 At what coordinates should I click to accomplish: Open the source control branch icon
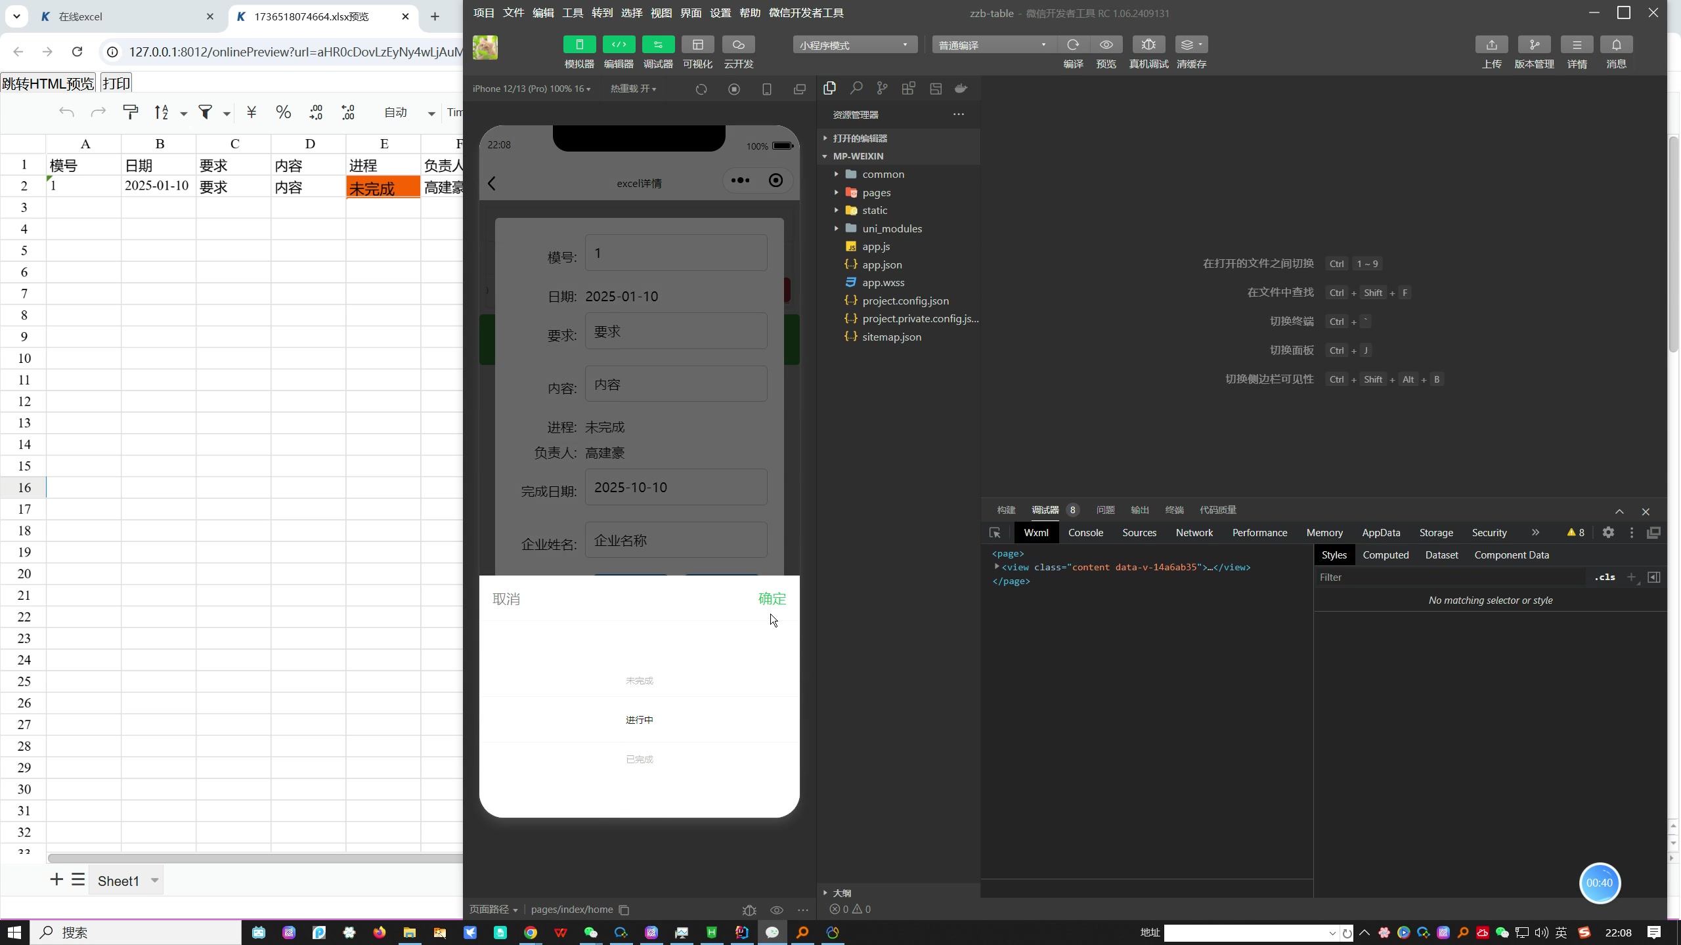[x=882, y=88]
